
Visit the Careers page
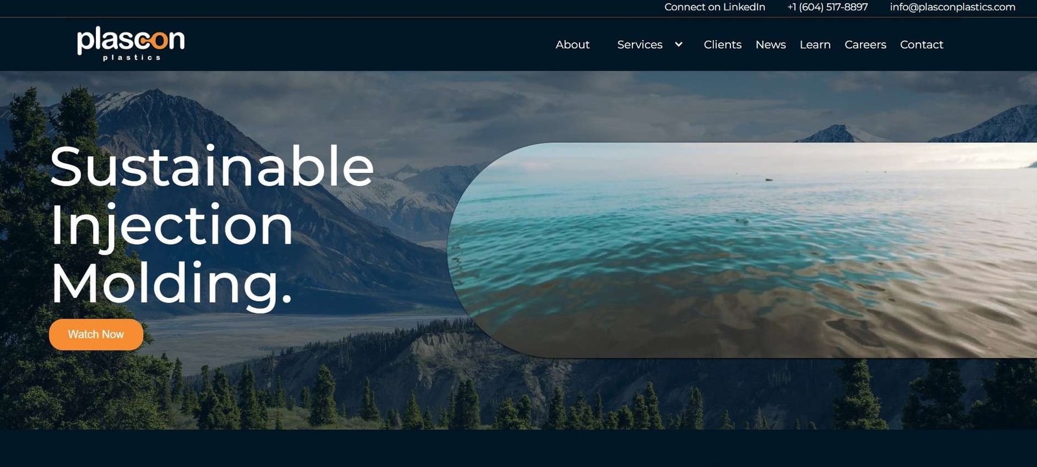(865, 45)
